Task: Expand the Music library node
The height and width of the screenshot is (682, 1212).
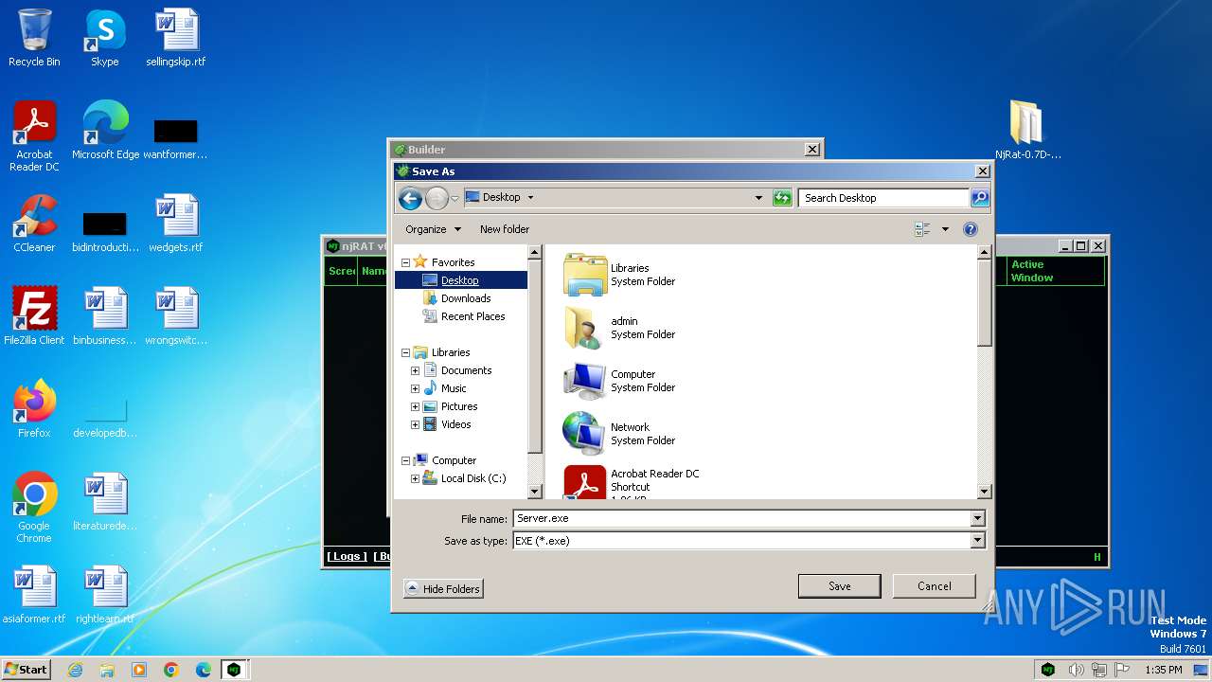Action: coord(415,388)
